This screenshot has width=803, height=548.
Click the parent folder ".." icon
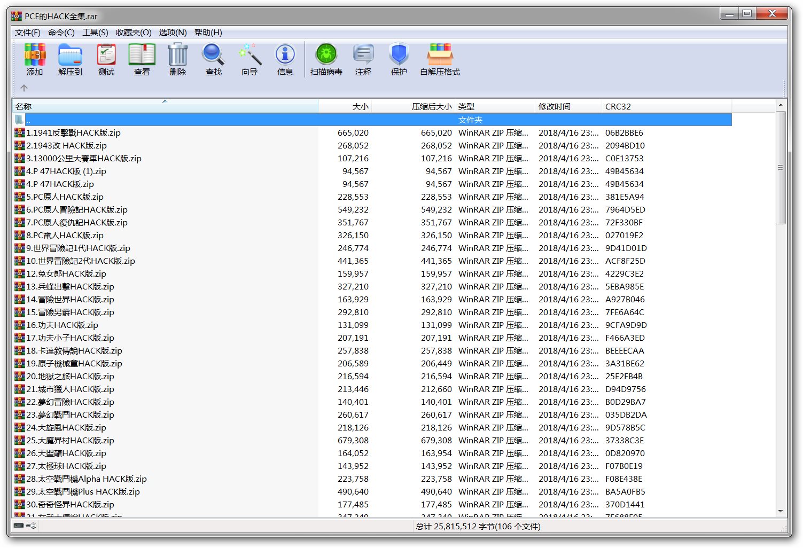pos(20,120)
